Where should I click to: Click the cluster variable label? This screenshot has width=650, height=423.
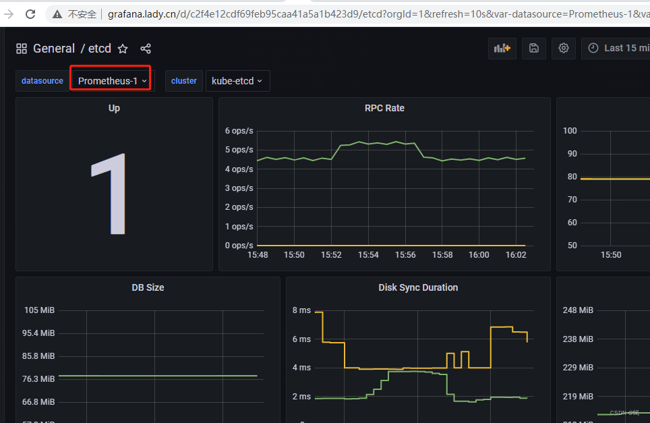click(183, 80)
